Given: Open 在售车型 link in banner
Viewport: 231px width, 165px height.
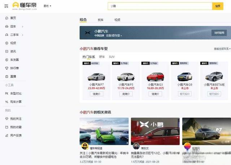Looking at the screenshot, I should point(114,35).
